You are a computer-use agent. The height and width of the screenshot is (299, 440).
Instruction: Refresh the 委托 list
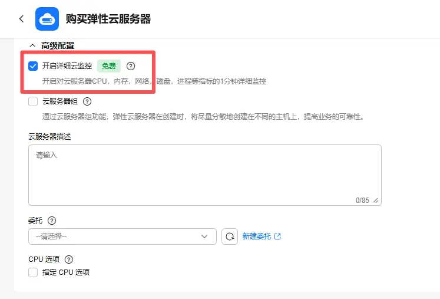(x=230, y=236)
